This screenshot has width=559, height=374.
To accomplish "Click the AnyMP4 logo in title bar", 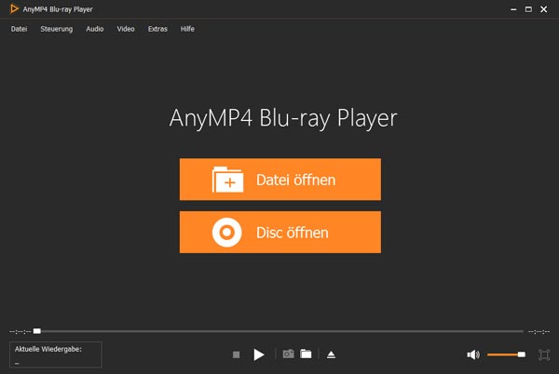I will coord(14,9).
